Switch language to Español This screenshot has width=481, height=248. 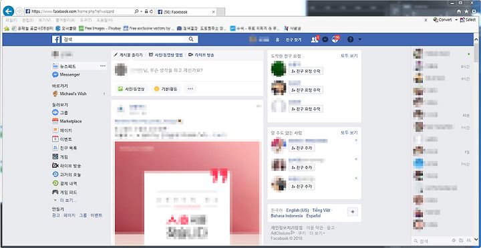pyautogui.click(x=313, y=216)
